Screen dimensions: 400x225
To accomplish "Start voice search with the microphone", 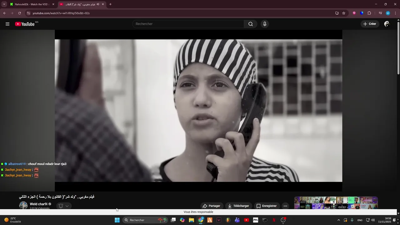I will 265,24.
